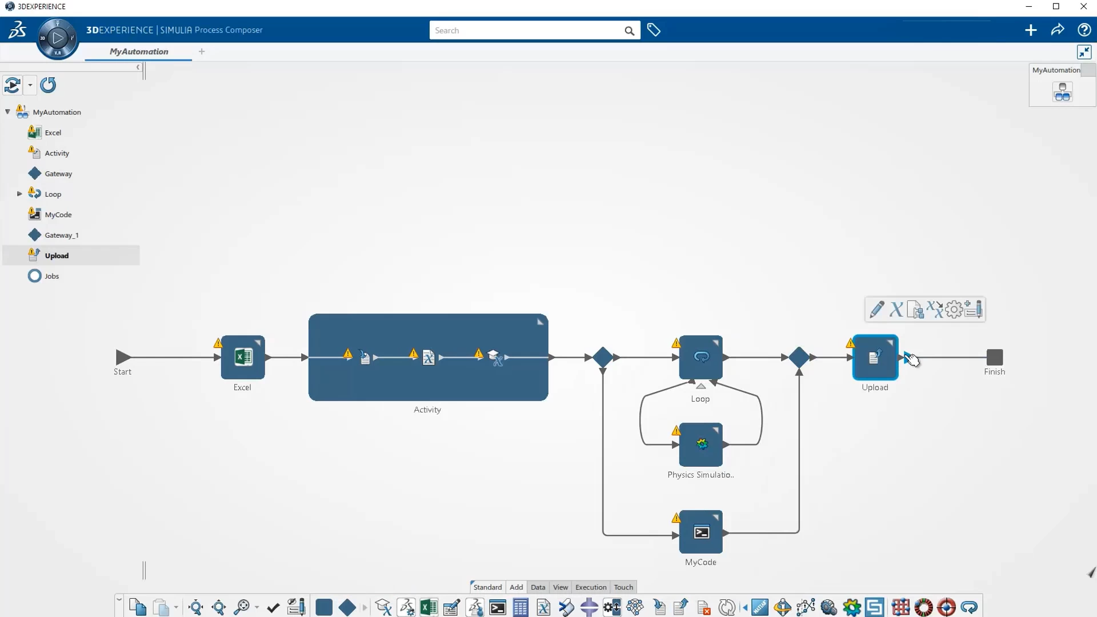1097x617 pixels.
Task: Select Gateway_1 in the tree
Action: click(61, 235)
